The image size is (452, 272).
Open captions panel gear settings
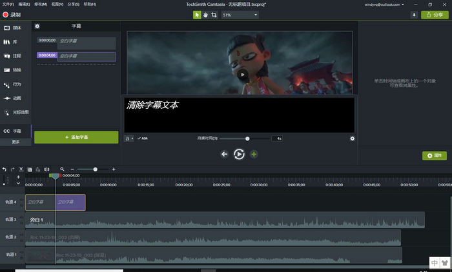click(37, 26)
